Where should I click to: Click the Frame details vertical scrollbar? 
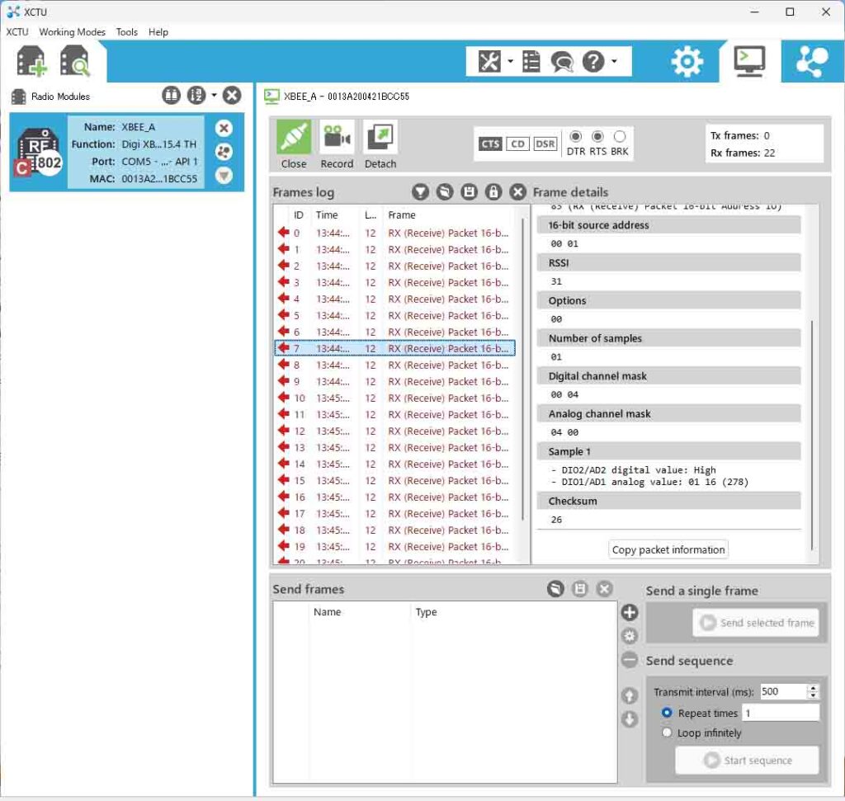(x=811, y=436)
